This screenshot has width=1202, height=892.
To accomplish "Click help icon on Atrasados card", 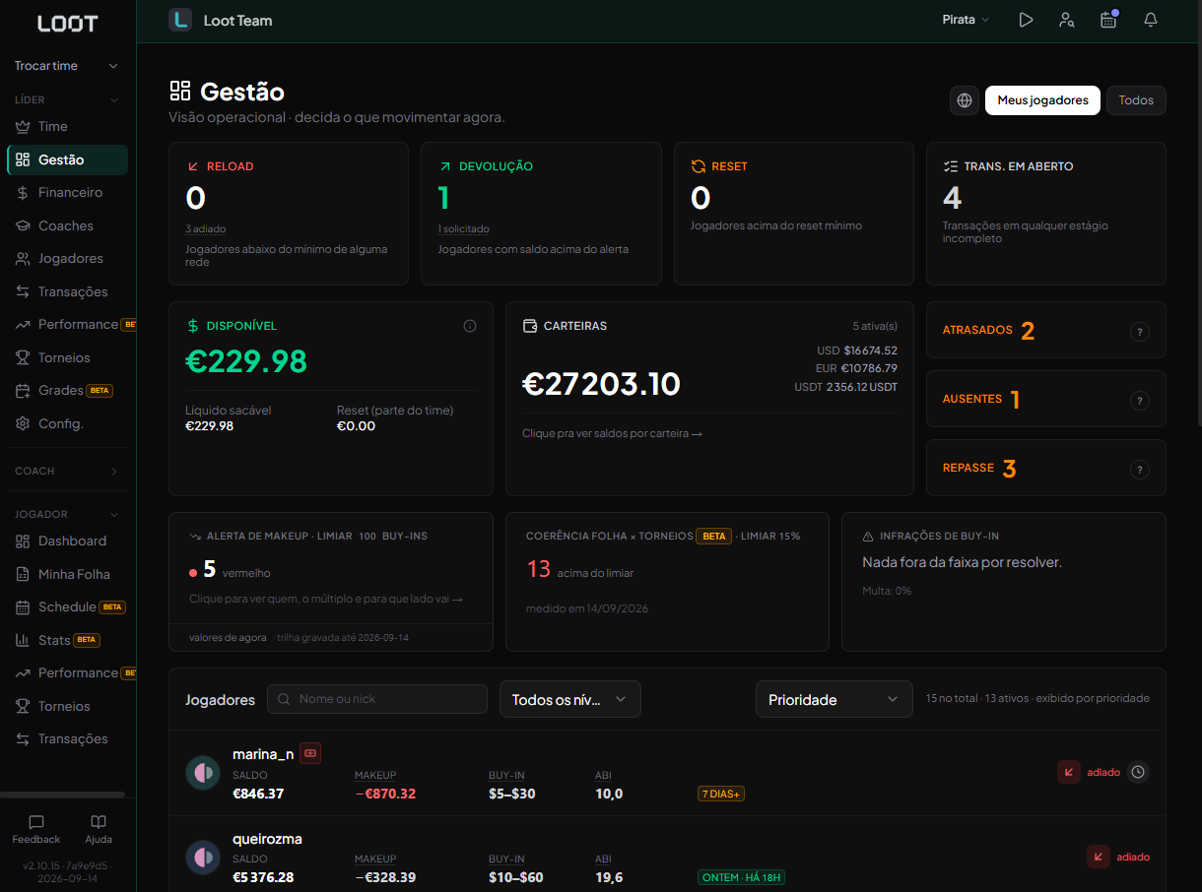I will [x=1140, y=332].
